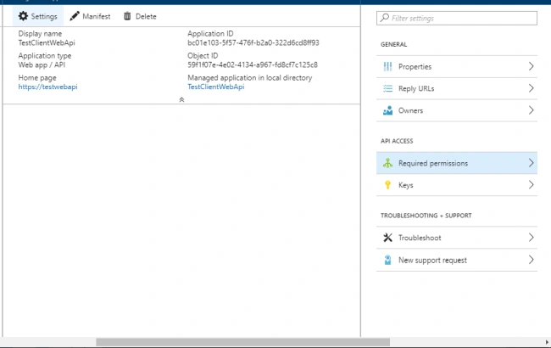
Task: Click the TROUBLESHOOTING + SUPPORT heading
Action: [x=426, y=216]
